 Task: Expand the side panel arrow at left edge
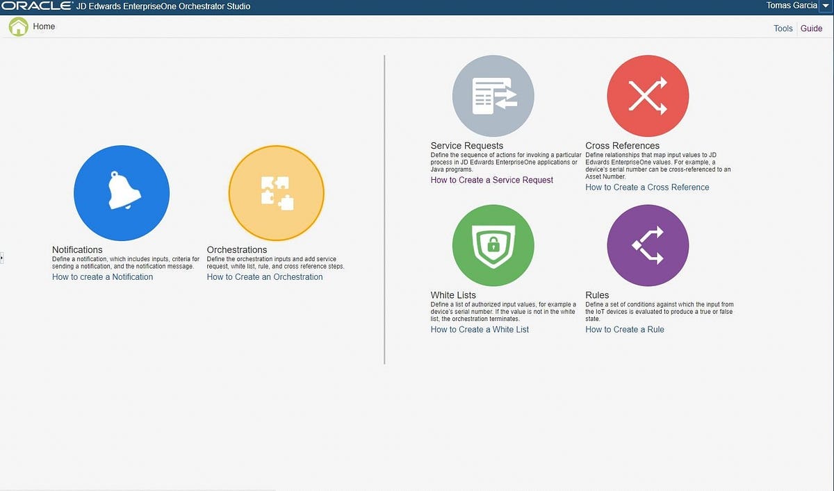click(x=2, y=258)
